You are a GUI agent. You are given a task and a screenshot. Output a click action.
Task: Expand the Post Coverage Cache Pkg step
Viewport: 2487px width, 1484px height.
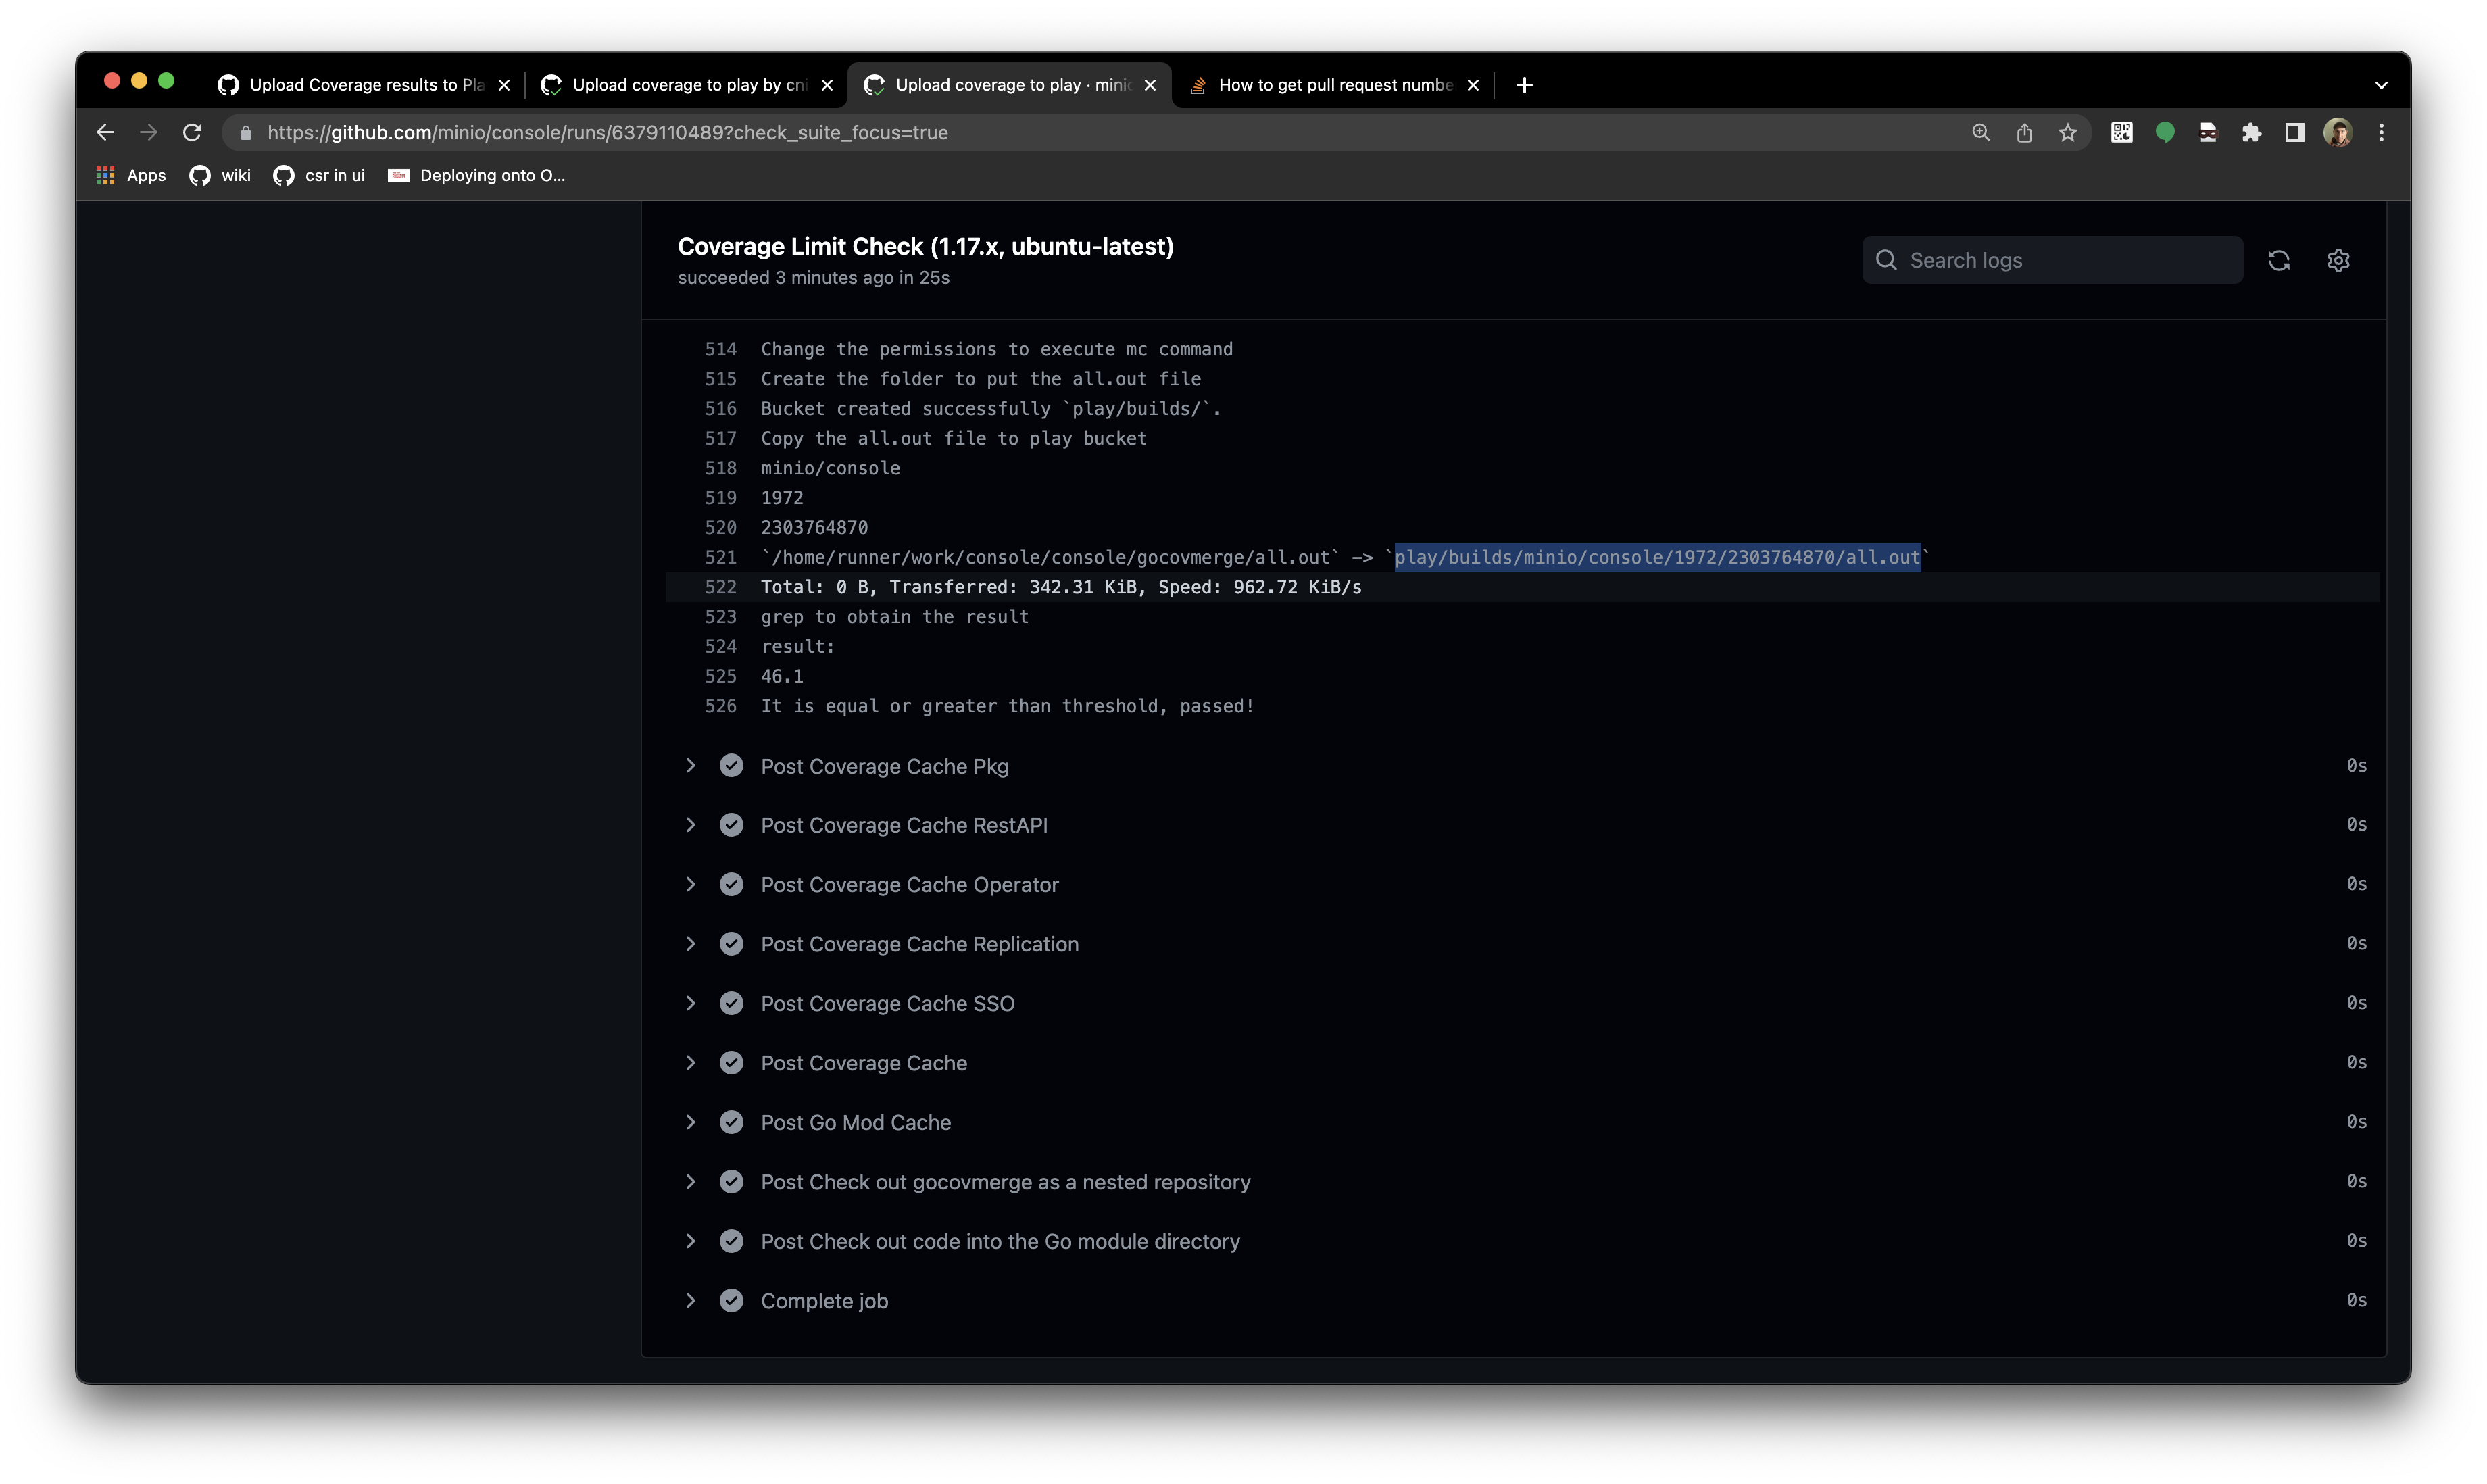pyautogui.click(x=690, y=766)
